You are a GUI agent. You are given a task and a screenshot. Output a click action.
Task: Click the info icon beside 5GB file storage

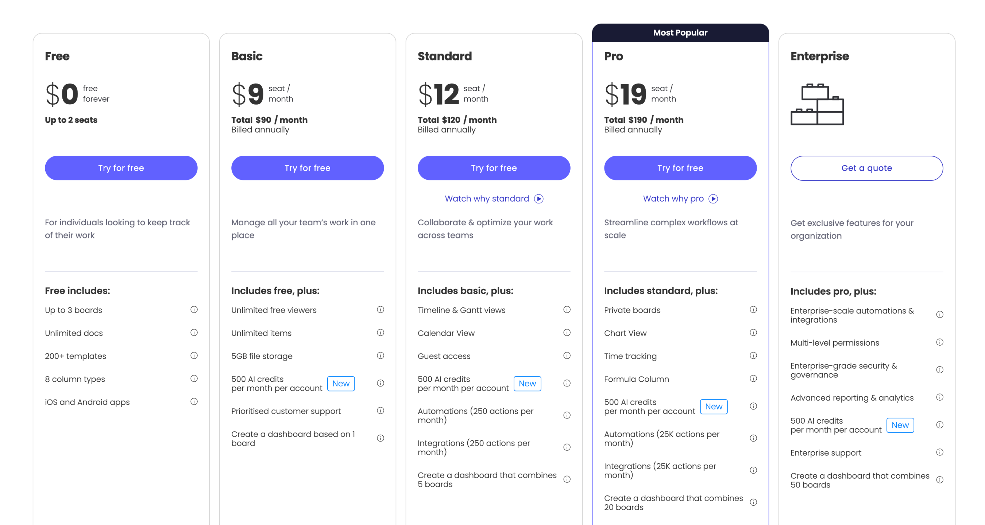point(381,356)
